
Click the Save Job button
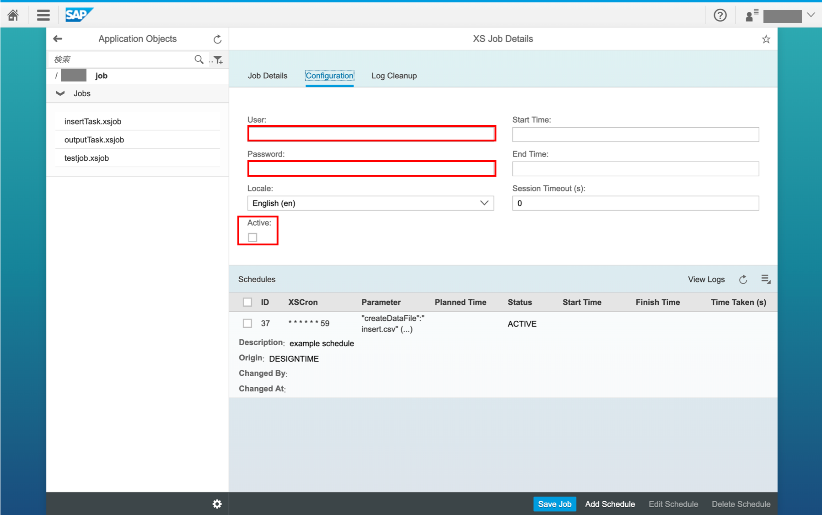[x=554, y=504]
